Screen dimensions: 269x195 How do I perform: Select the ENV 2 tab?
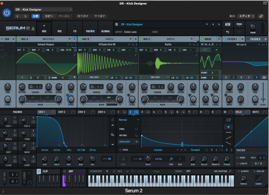tap(66, 112)
